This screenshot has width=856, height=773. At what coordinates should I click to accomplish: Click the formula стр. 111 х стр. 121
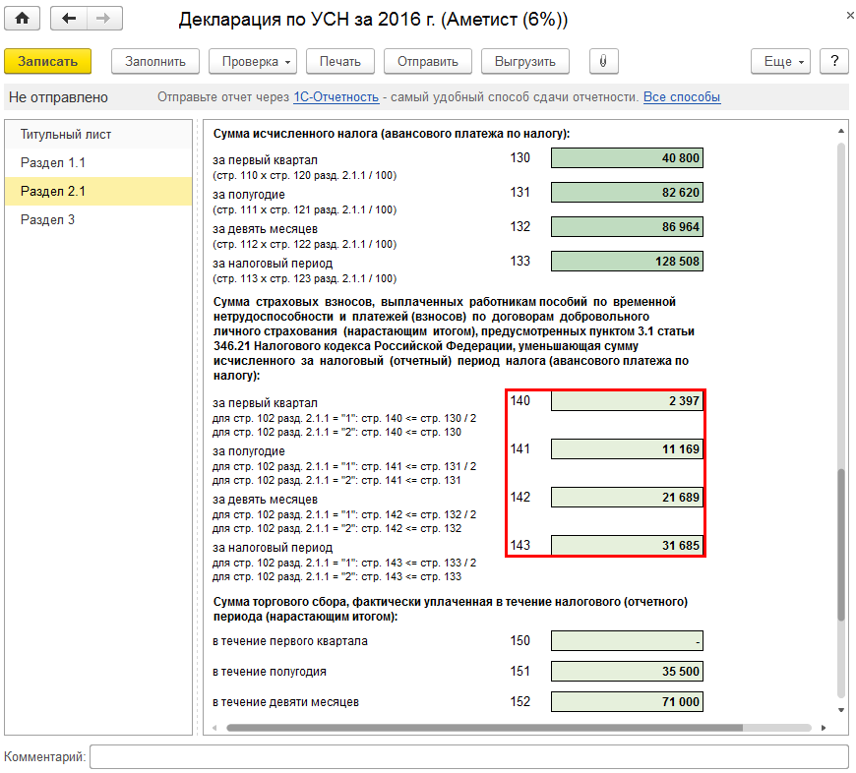pos(305,210)
